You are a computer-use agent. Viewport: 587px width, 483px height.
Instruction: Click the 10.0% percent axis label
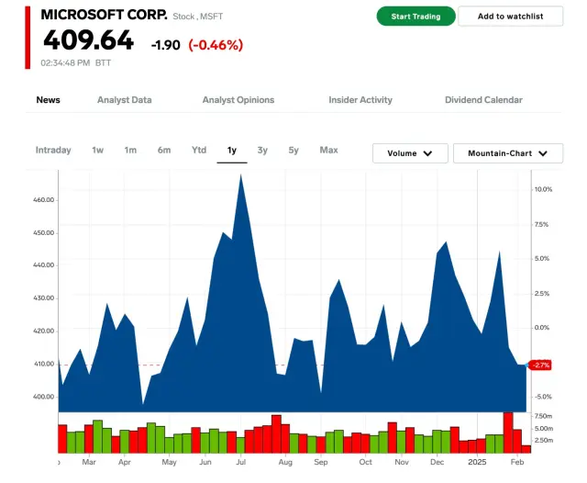tap(543, 189)
